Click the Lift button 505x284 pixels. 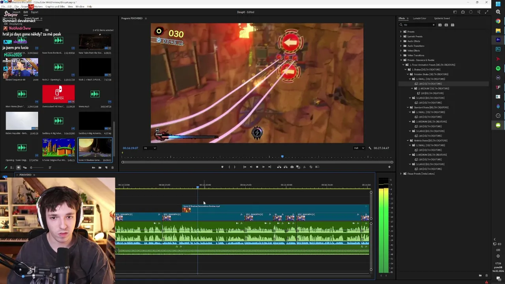[x=279, y=167]
